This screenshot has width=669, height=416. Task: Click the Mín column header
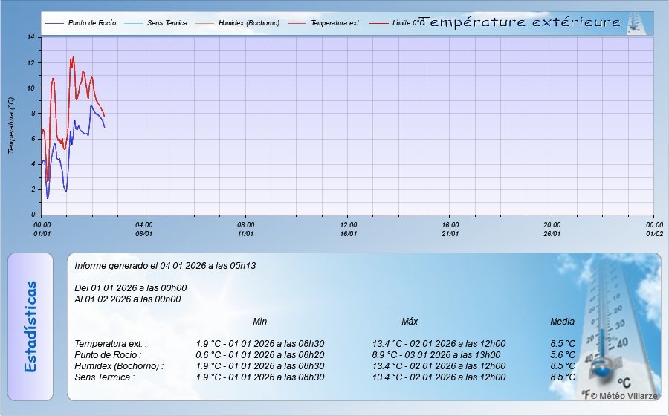tap(259, 322)
